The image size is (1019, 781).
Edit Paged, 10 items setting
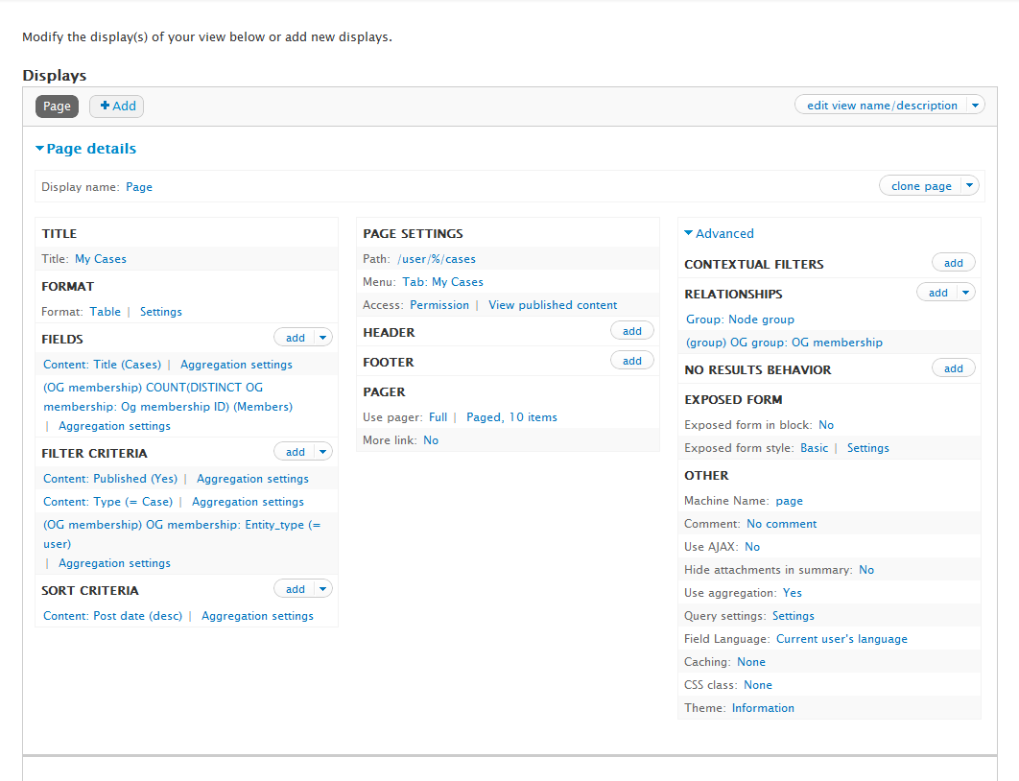[512, 417]
